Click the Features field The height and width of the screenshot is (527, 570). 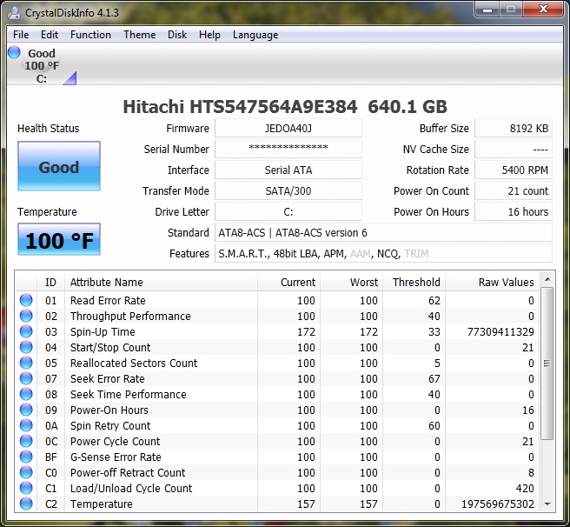[383, 253]
